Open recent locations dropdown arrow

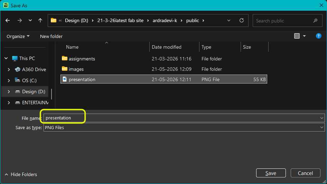pos(30,20)
